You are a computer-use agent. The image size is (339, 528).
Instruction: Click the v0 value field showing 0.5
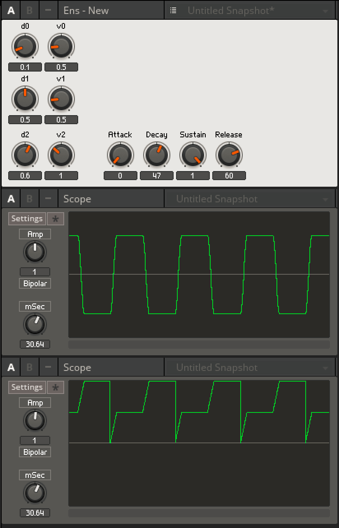(61, 67)
